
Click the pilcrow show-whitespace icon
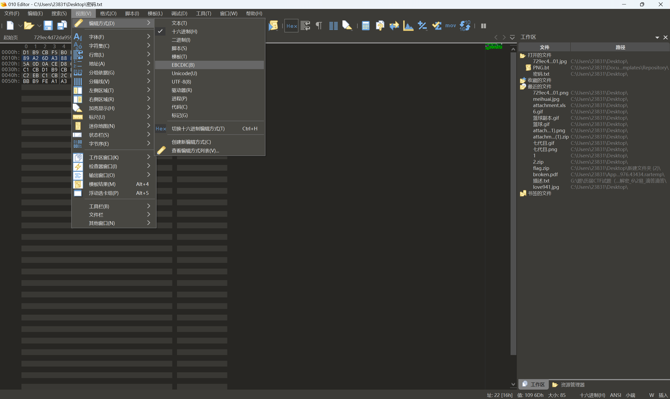(x=319, y=26)
